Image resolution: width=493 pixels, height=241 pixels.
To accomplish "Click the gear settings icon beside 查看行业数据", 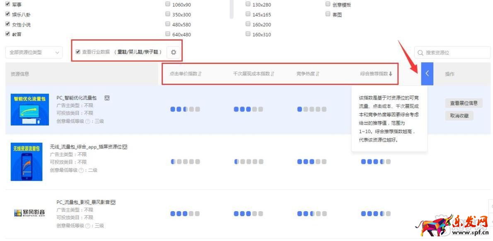I will click(x=174, y=52).
